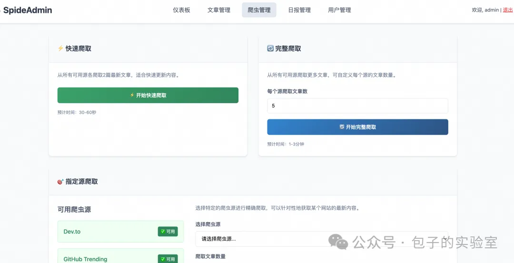Click the WeChat logo in the watermark
Image resolution: width=514 pixels, height=263 pixels.
point(339,242)
